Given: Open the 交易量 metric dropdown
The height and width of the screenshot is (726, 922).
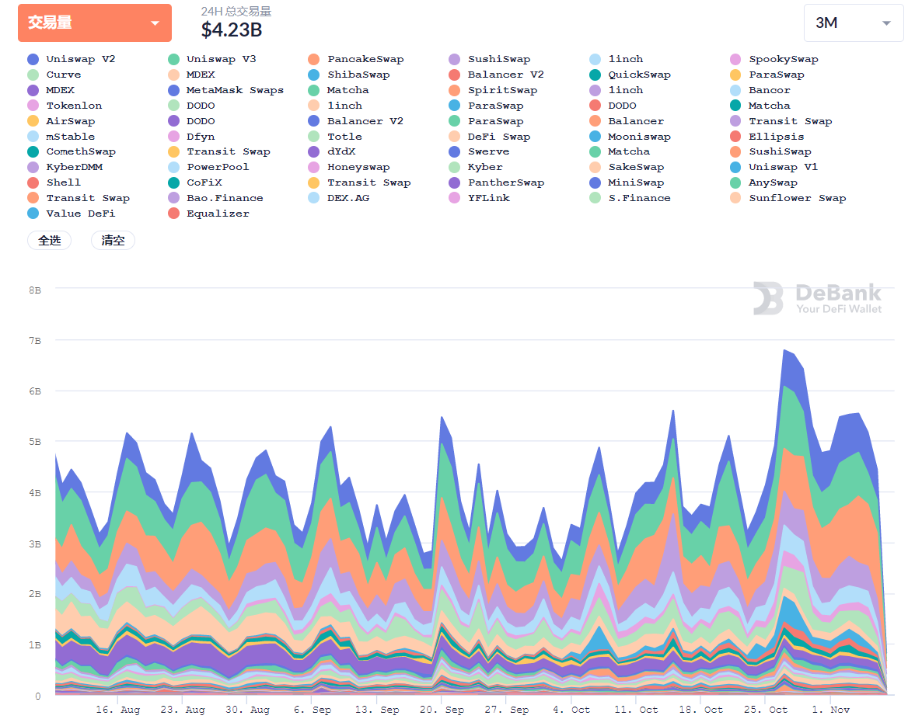Looking at the screenshot, I should [95, 23].
